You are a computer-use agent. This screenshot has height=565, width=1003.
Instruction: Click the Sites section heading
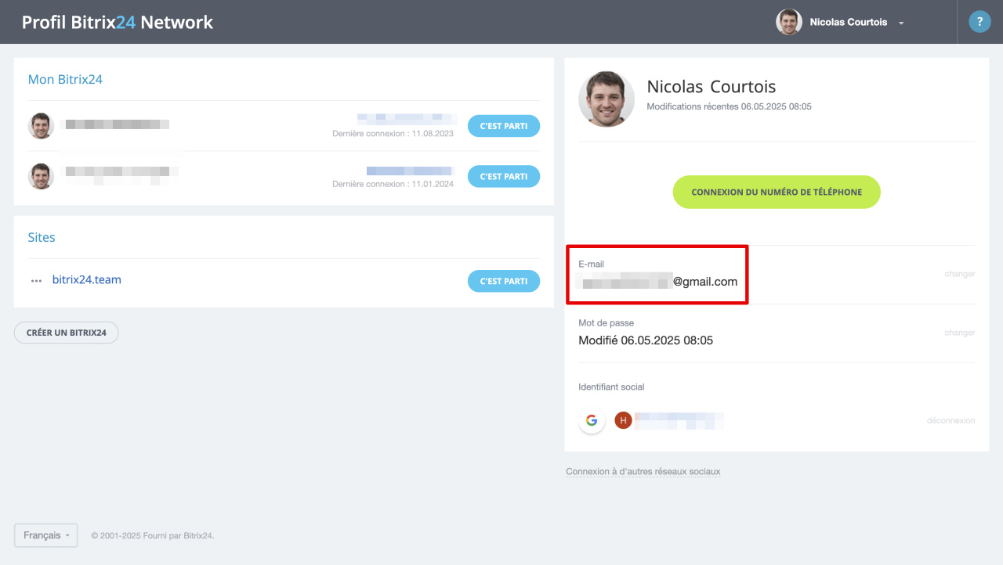pos(42,237)
